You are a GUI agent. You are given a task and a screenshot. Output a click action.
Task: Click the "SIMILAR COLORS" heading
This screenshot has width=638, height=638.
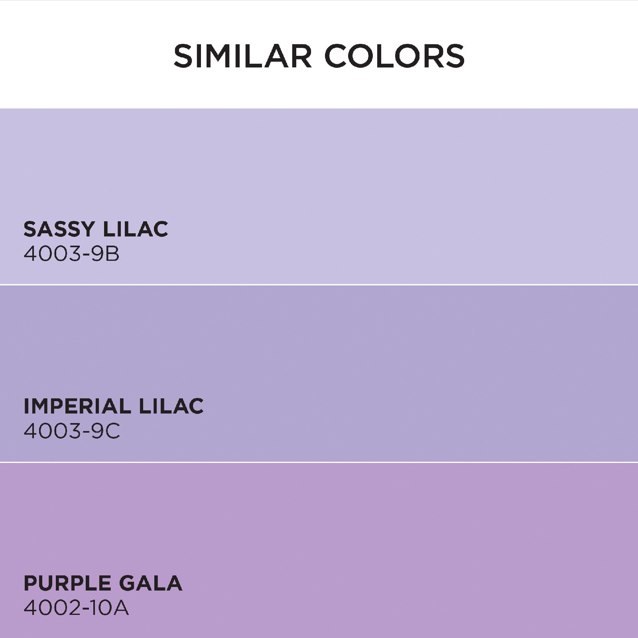319,56
